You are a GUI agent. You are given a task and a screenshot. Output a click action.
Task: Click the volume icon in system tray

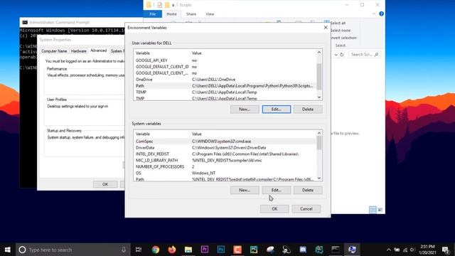click(x=412, y=250)
